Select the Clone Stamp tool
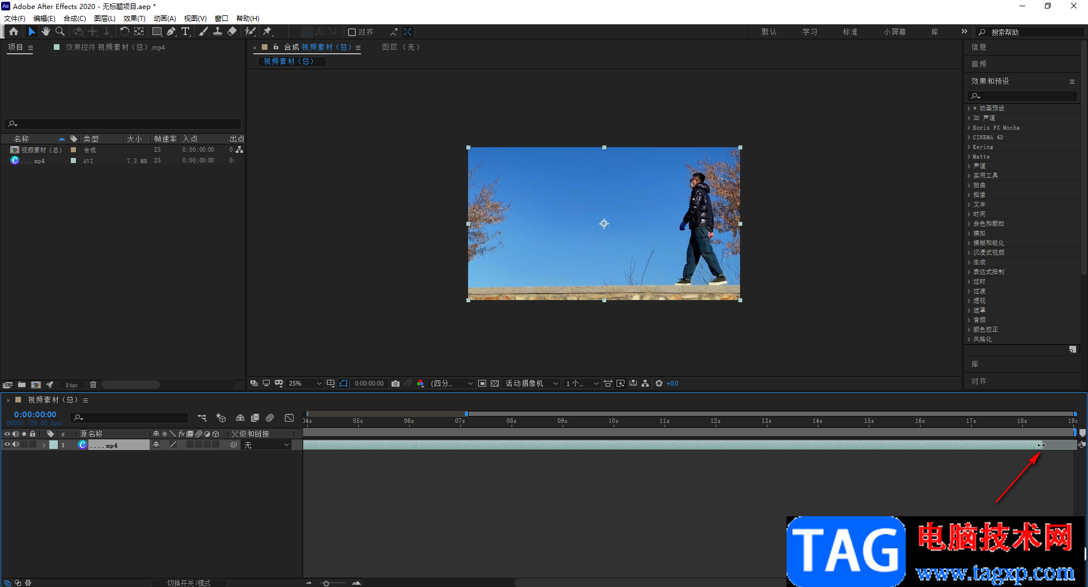The image size is (1088, 587). tap(217, 32)
